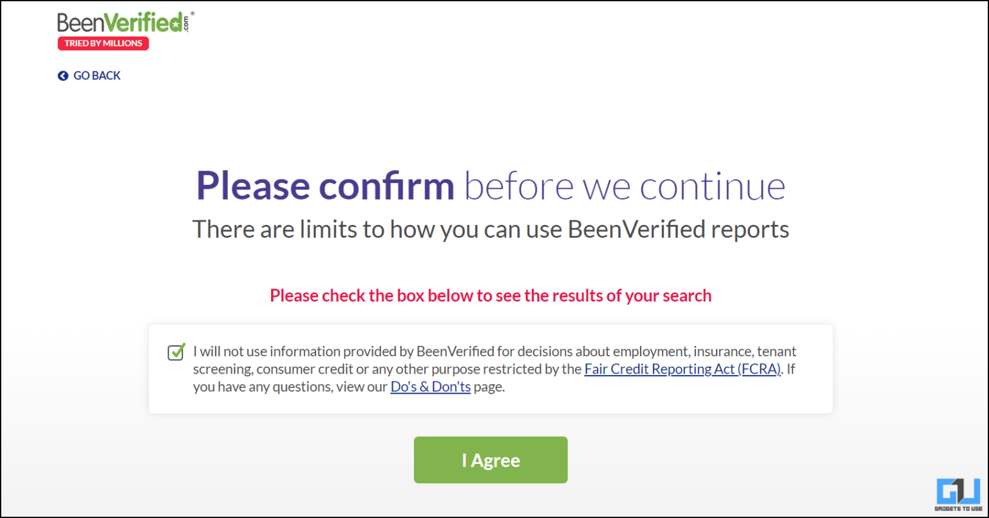Click the red "Tried by Millions" badge
The image size is (989, 518).
103,43
